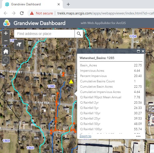Zoom out on the map

click(6, 41)
